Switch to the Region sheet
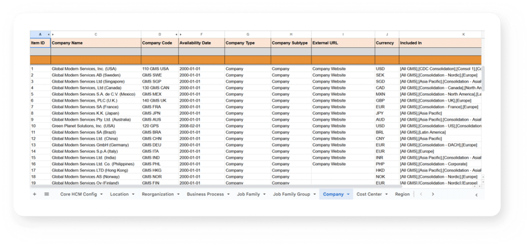 [402, 194]
